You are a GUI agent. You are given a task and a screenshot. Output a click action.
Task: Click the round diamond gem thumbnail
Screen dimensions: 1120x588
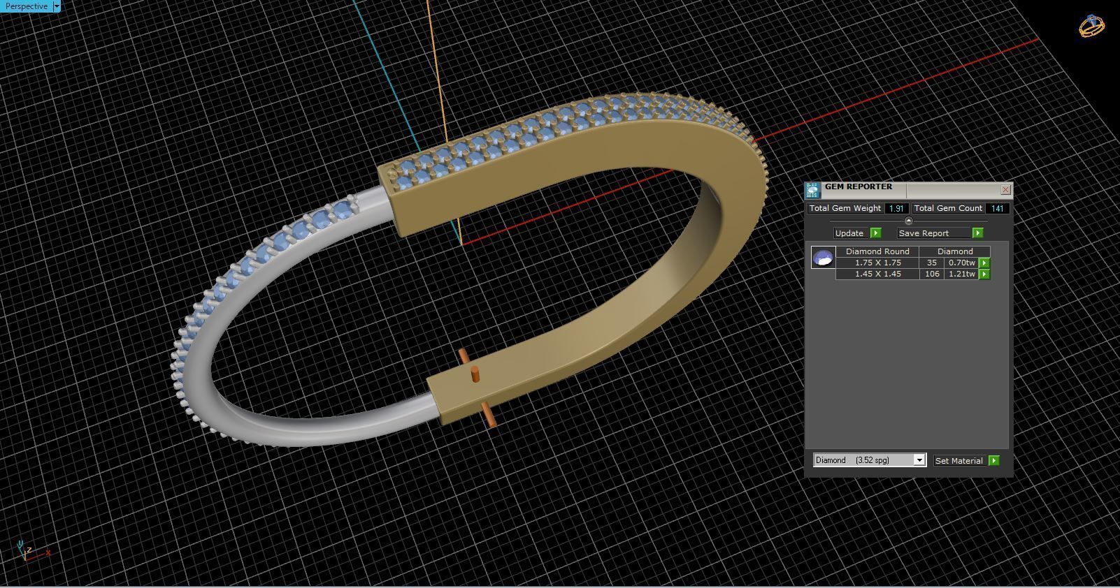click(823, 257)
